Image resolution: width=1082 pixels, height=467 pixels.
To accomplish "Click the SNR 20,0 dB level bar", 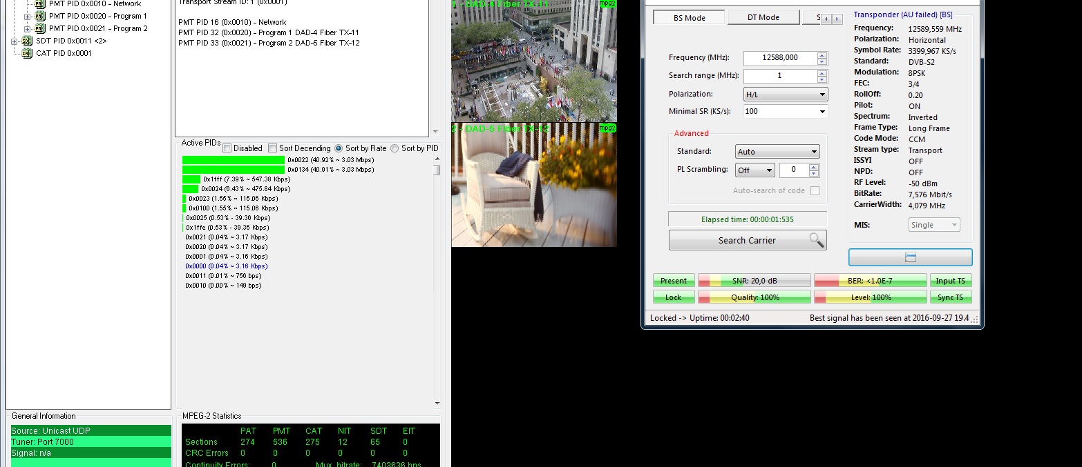I will tap(754, 281).
